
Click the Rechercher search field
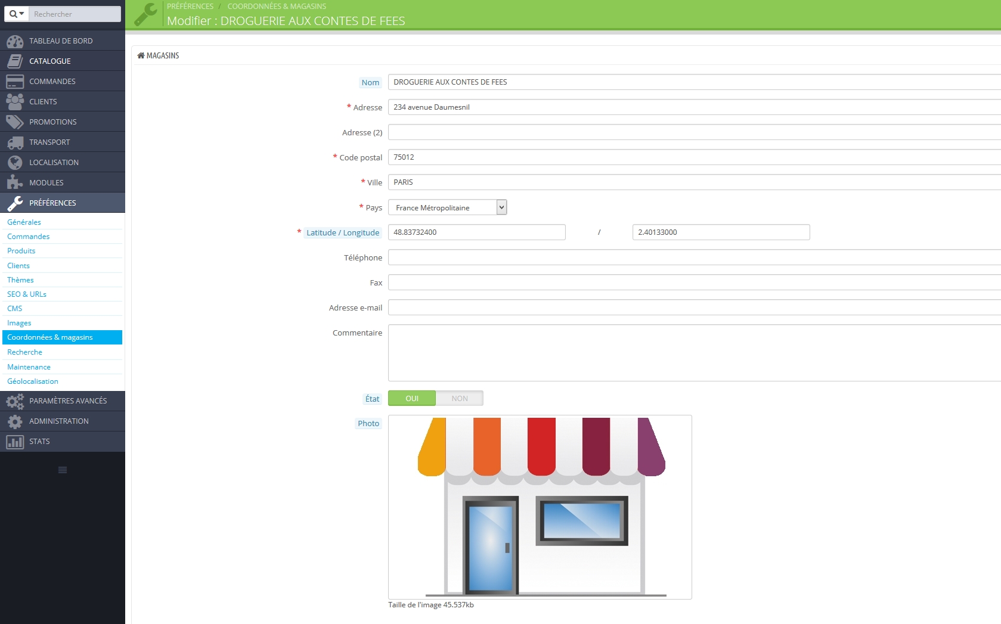(x=75, y=14)
